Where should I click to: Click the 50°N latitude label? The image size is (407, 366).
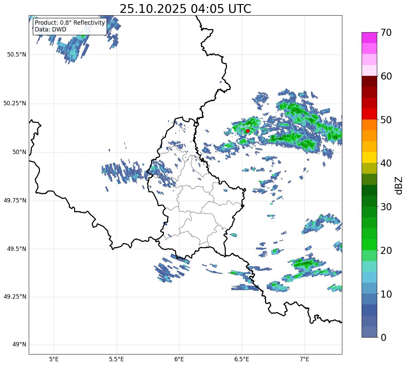(x=19, y=152)
